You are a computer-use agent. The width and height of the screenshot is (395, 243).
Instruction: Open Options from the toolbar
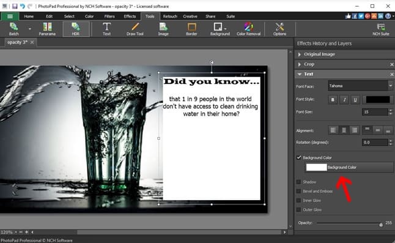pos(279,29)
